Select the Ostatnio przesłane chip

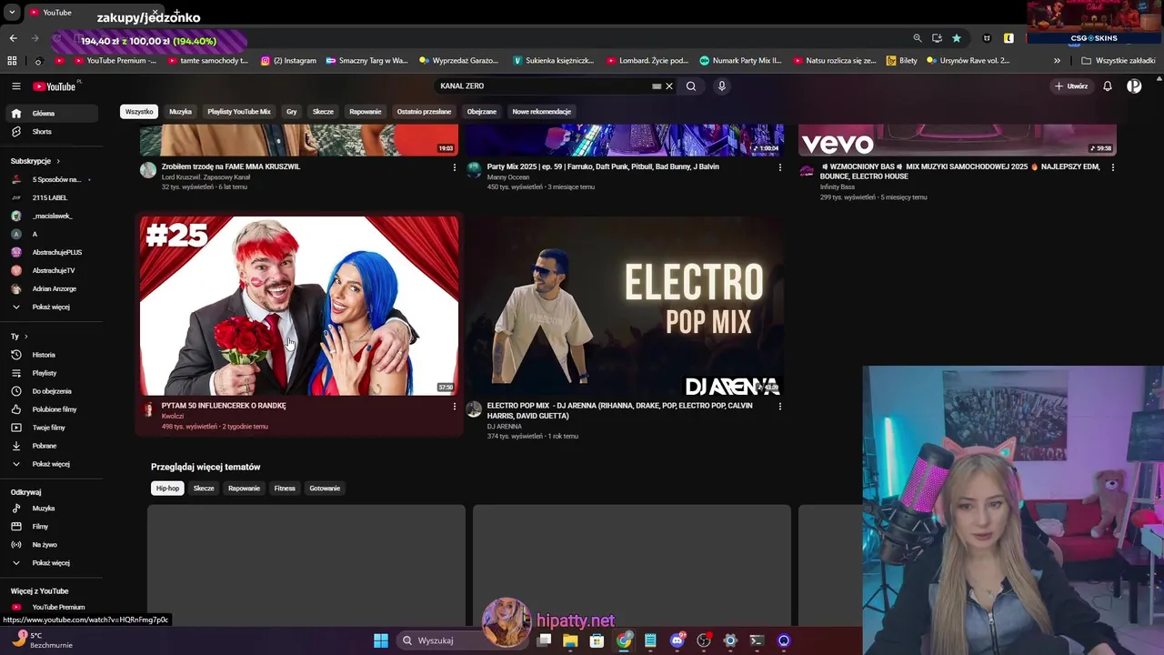pyautogui.click(x=424, y=112)
